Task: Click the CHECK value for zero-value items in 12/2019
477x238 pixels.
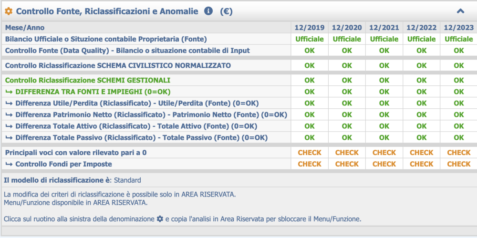Action: click(310, 153)
